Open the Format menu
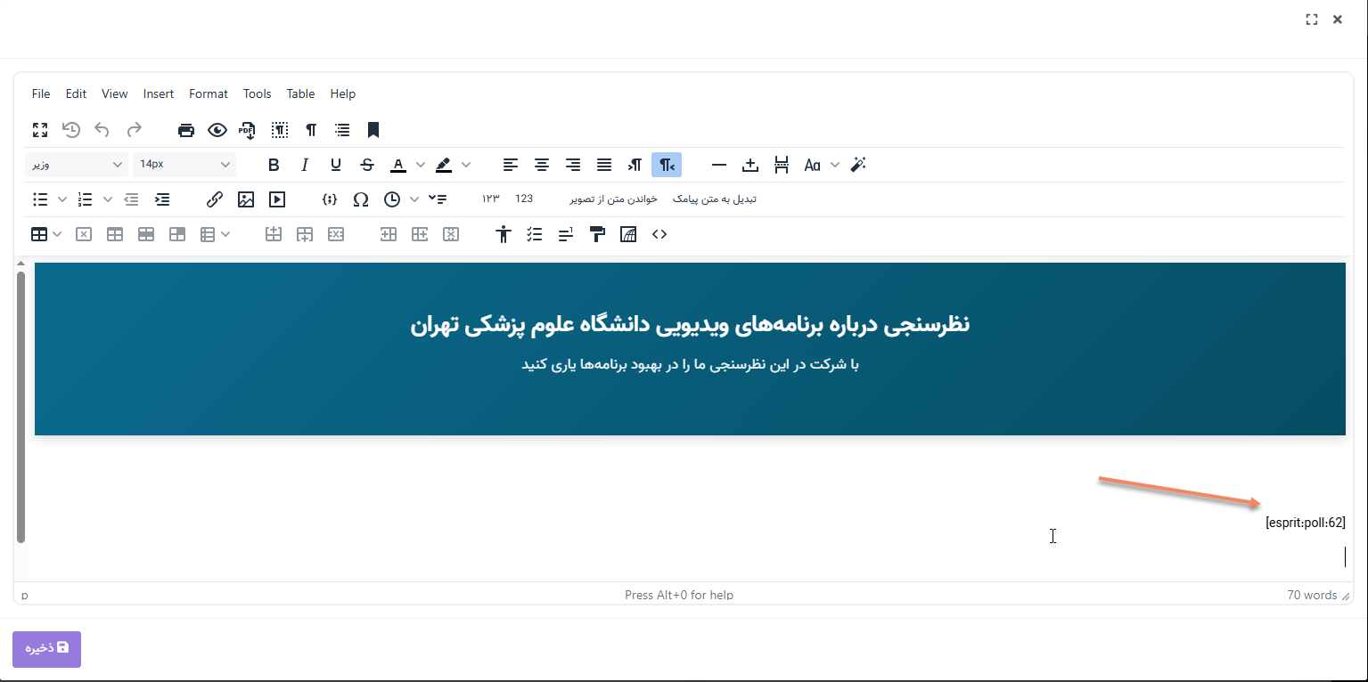This screenshot has height=682, width=1368. [208, 93]
